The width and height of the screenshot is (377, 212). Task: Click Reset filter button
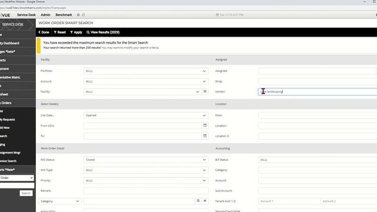(x=59, y=32)
